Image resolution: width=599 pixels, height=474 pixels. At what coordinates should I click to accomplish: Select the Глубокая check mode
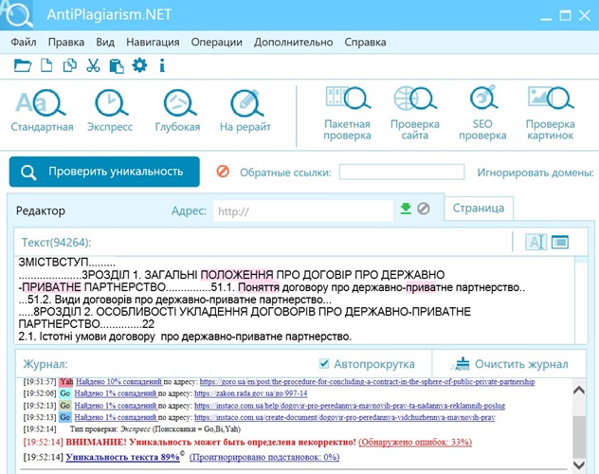(x=177, y=110)
